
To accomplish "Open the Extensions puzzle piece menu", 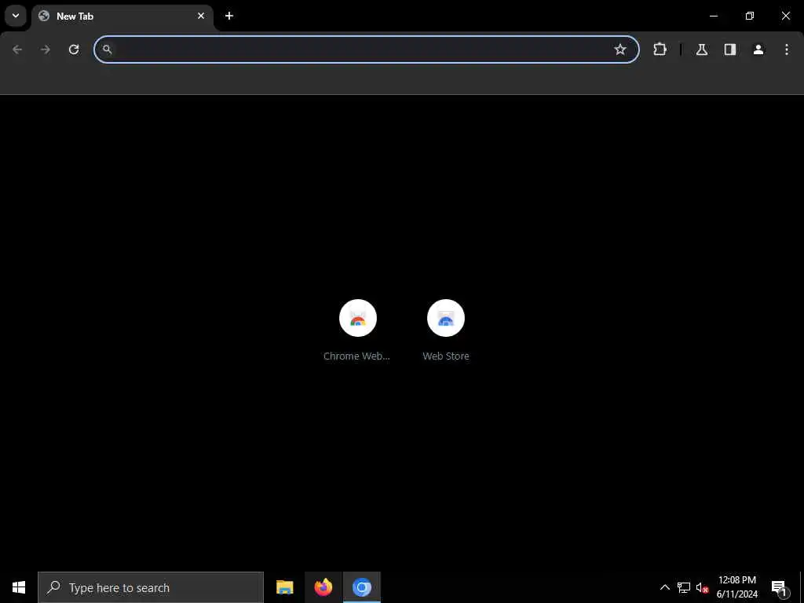I will (x=660, y=49).
